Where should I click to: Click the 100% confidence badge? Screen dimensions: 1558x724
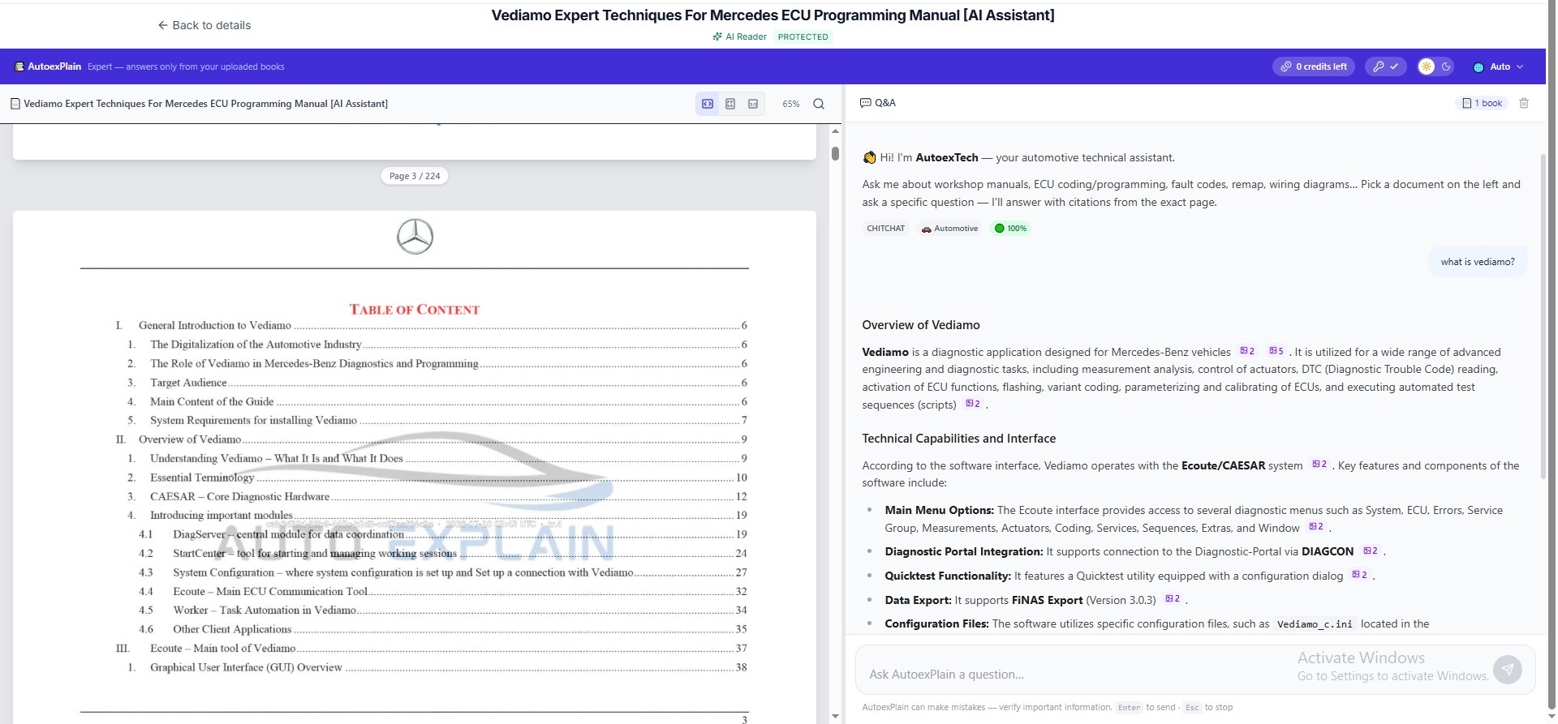pyautogui.click(x=1010, y=229)
